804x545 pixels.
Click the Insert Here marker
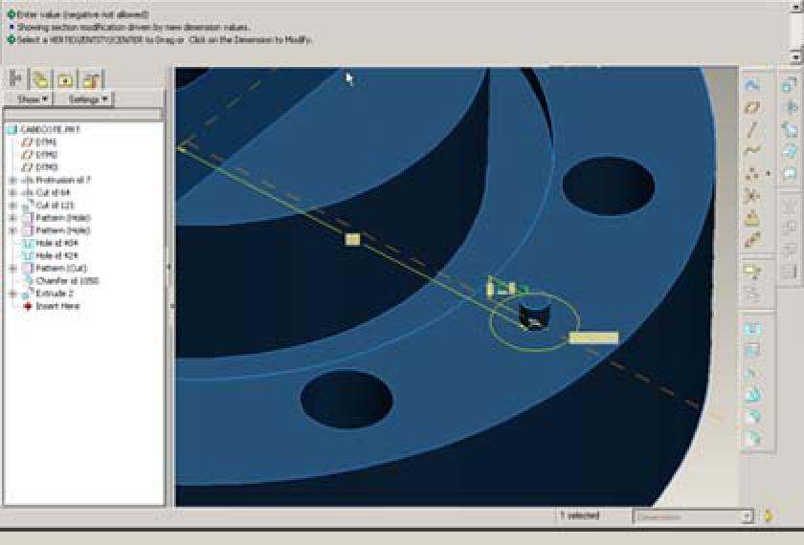point(56,306)
